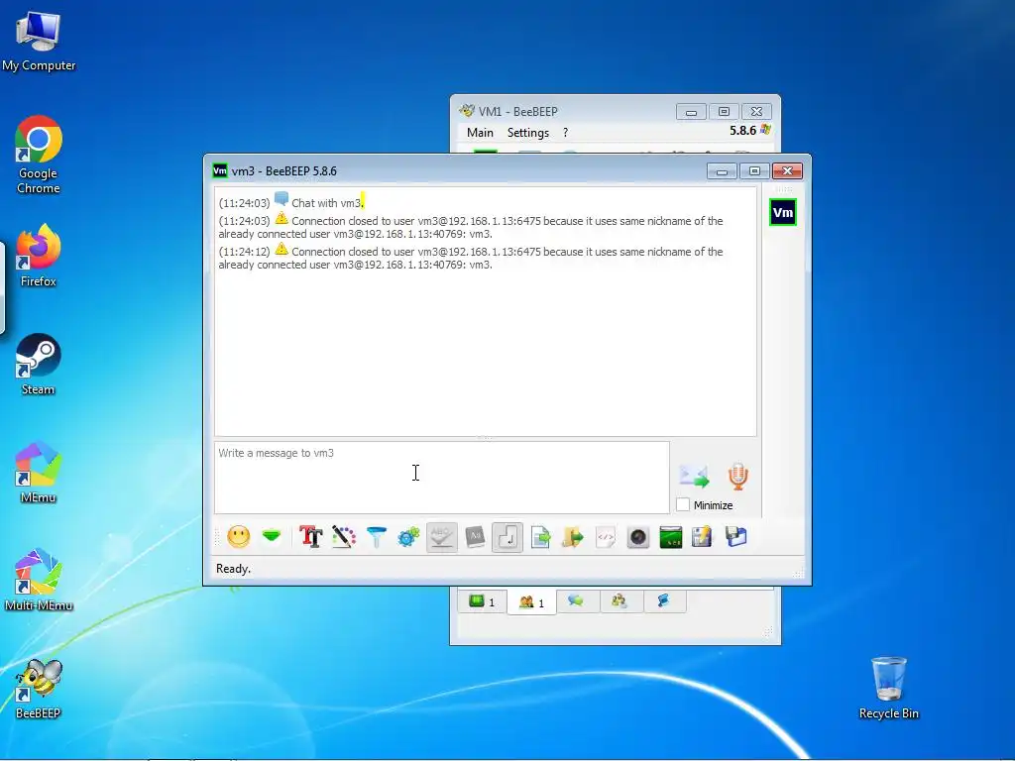
Task: Click the 'Chat with vm3.' log line
Action: (327, 202)
